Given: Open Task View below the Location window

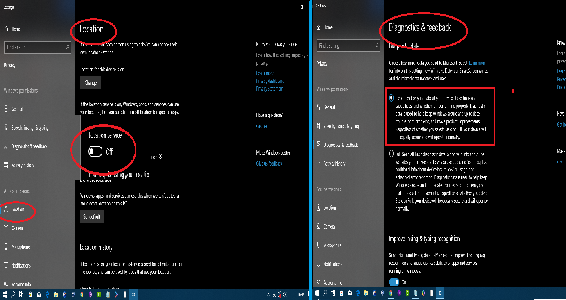Looking at the screenshot, I should (22, 294).
